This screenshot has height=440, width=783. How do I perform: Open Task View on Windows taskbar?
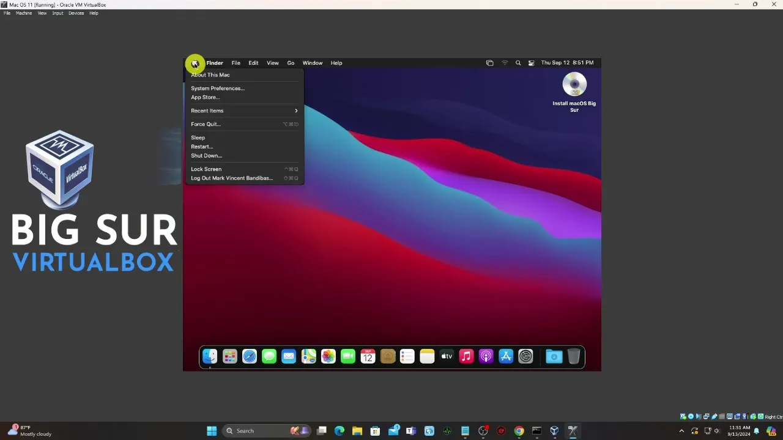322,431
